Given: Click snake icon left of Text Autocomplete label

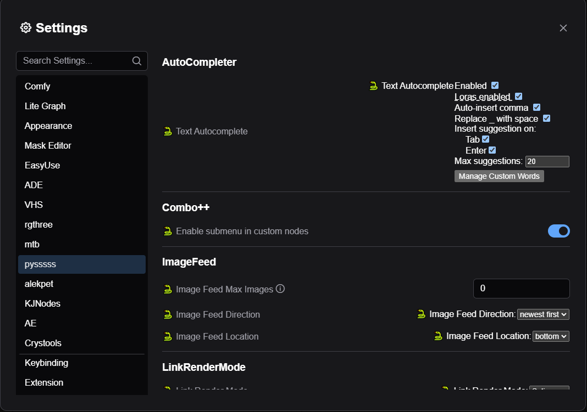Looking at the screenshot, I should coord(168,131).
